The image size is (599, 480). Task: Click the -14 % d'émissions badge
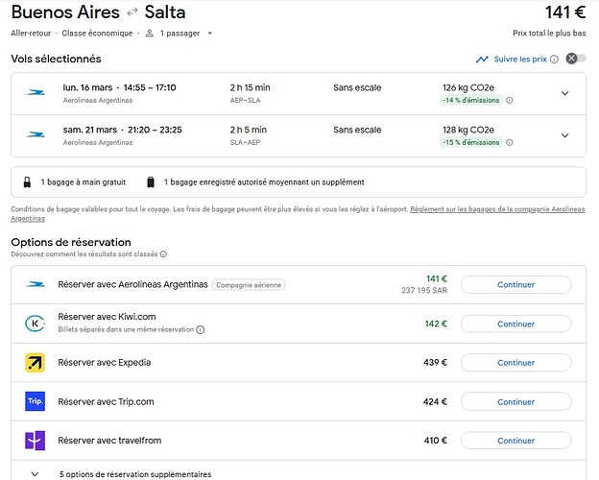[x=471, y=101]
